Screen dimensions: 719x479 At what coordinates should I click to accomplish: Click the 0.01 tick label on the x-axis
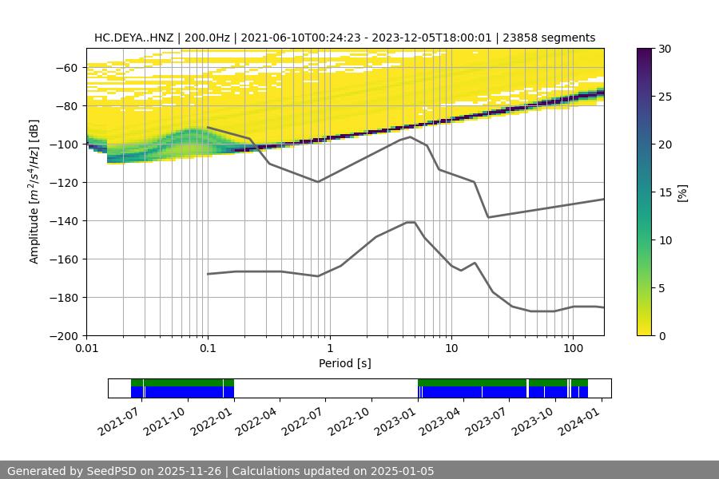click(x=86, y=349)
